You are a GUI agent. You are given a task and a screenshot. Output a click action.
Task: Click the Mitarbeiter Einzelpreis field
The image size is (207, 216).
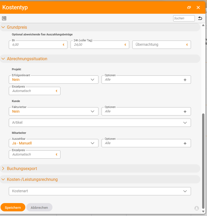(x=35, y=155)
